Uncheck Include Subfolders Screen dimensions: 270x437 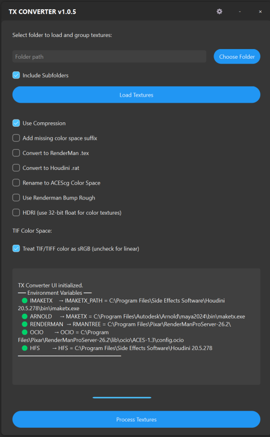16,75
